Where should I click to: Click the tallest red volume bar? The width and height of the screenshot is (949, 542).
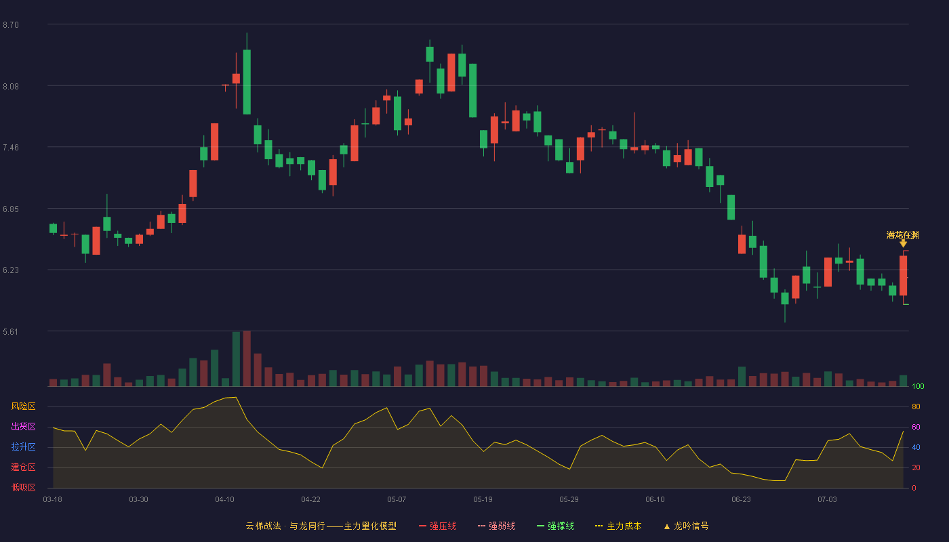247,358
